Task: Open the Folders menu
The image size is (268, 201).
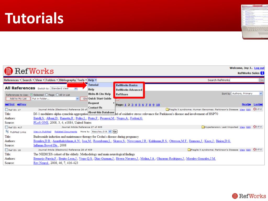Action: tap(52, 80)
